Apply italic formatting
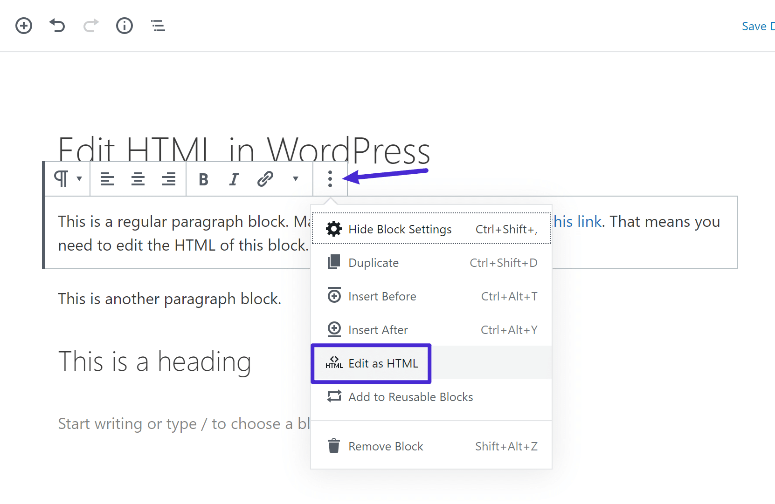The width and height of the screenshot is (775, 504). [x=233, y=179]
